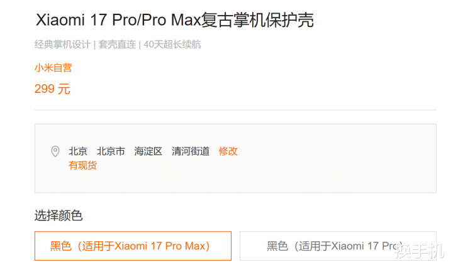
Task: Click the 选择颜色 heading
Action: [x=59, y=215]
